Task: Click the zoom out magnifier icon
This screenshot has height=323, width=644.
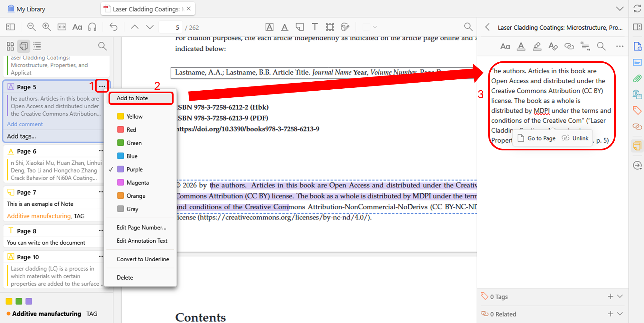Action: pos(31,27)
